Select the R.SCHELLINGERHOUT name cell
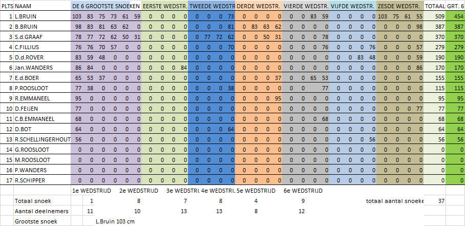Viewport: 465px width, 226px height. coord(42,139)
